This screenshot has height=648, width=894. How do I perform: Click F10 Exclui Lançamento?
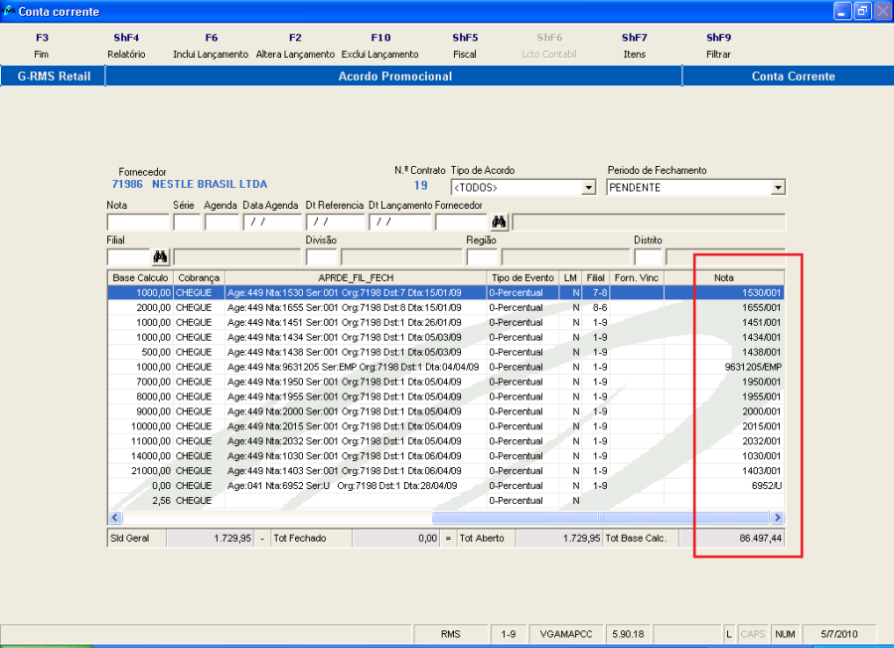380,46
